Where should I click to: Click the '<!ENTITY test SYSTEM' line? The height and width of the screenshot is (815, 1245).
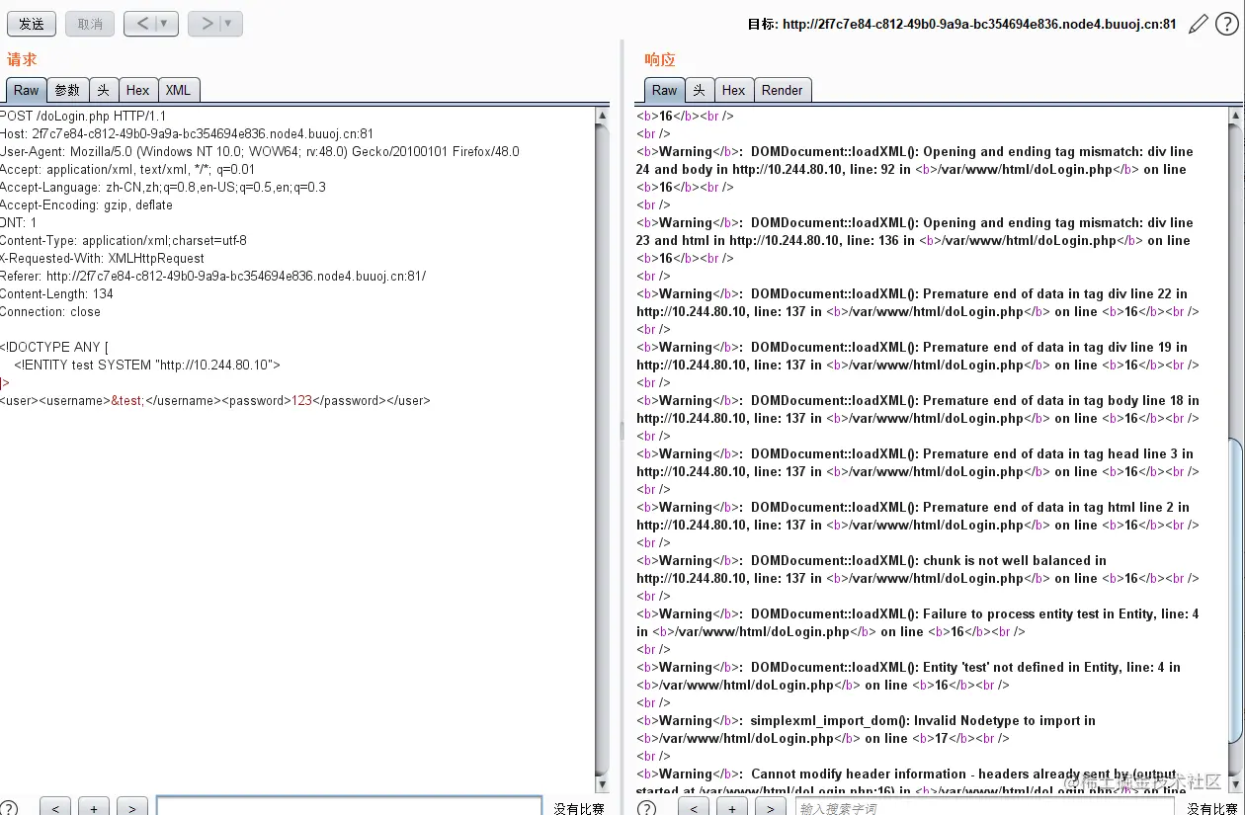pos(147,365)
